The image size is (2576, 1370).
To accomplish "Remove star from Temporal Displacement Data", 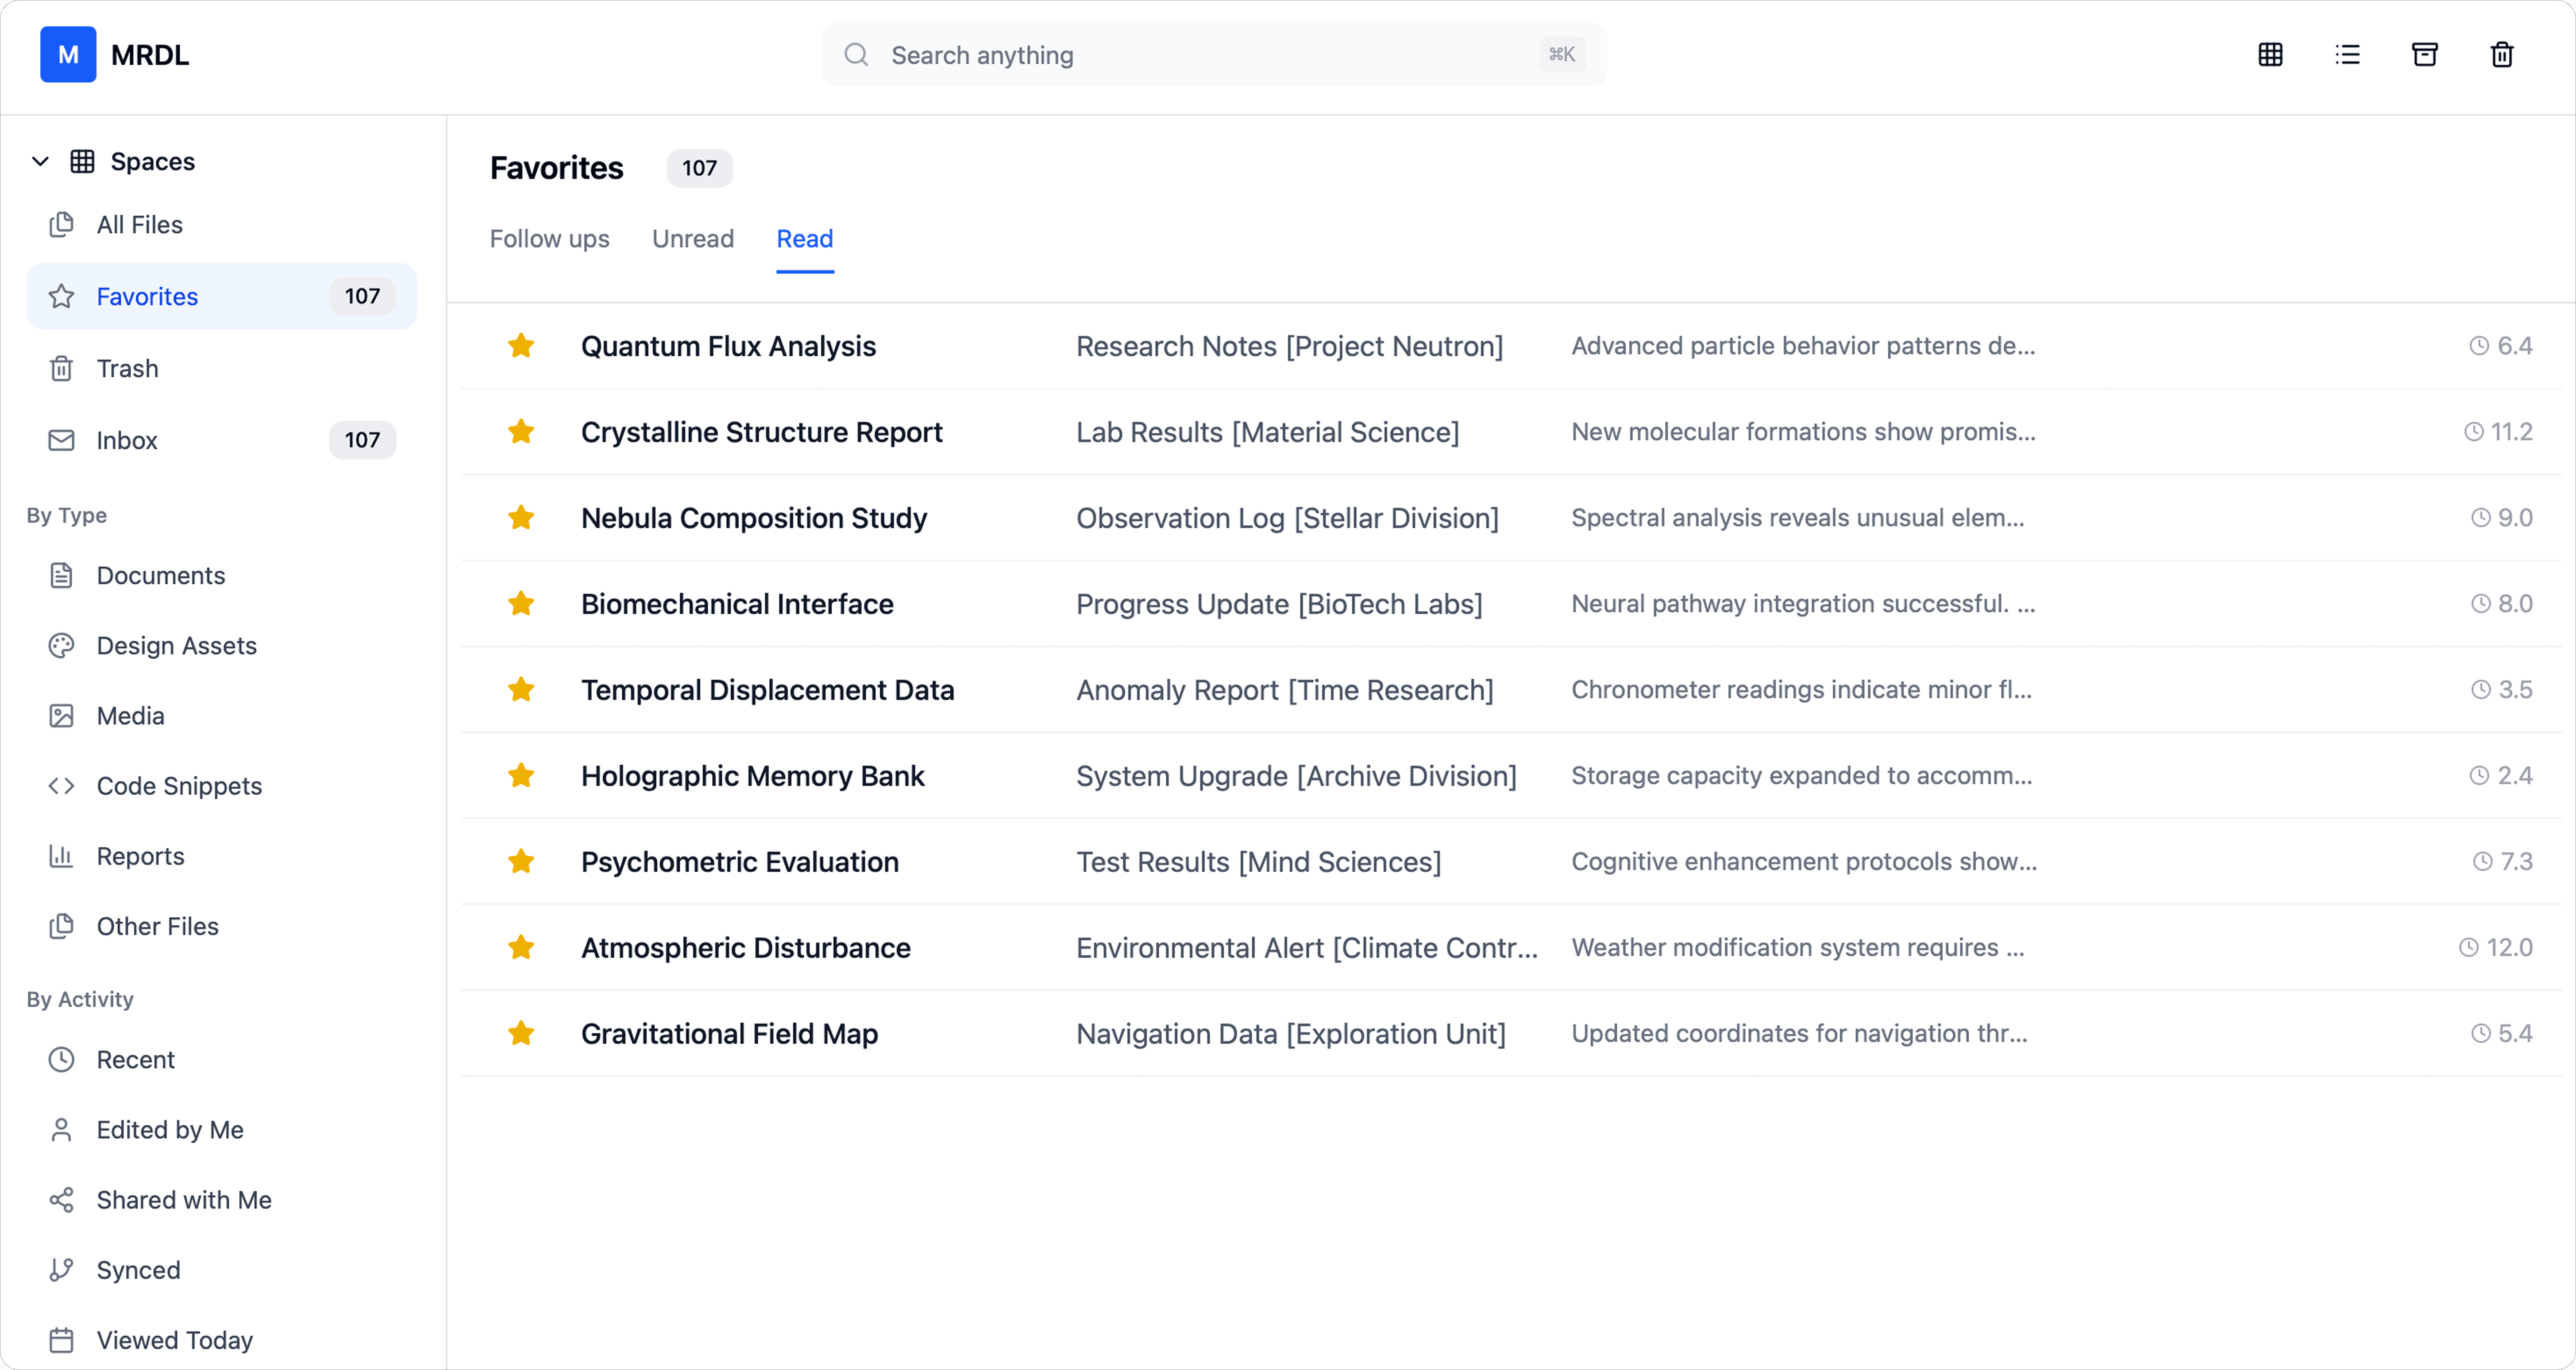I will click(521, 690).
